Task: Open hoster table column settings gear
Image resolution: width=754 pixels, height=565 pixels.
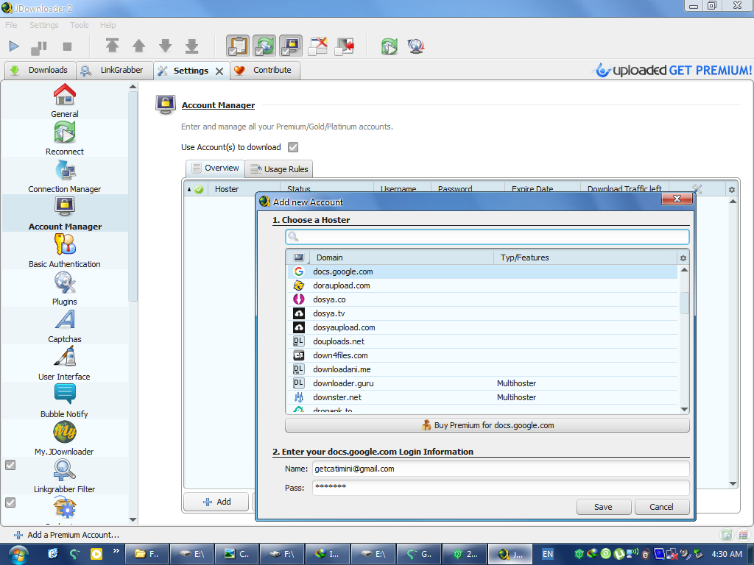Action: [683, 258]
